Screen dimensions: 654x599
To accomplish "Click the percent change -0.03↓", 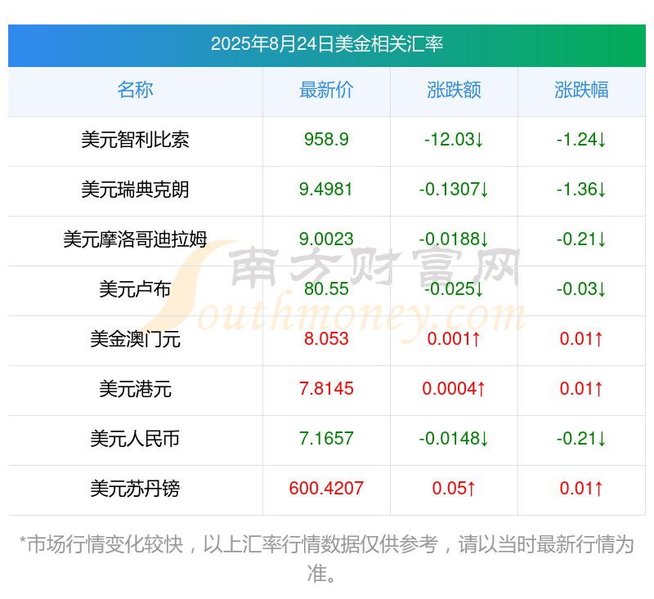I will [581, 289].
